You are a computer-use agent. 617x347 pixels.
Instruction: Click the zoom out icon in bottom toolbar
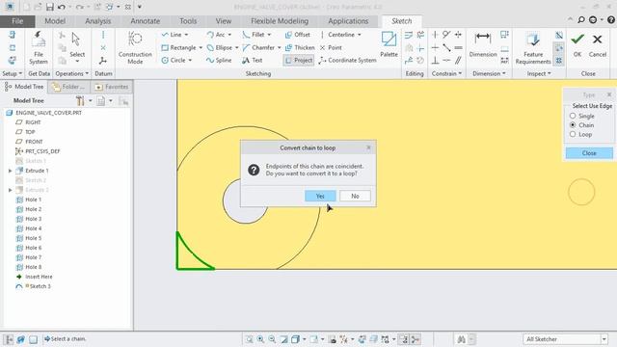pyautogui.click(x=272, y=338)
